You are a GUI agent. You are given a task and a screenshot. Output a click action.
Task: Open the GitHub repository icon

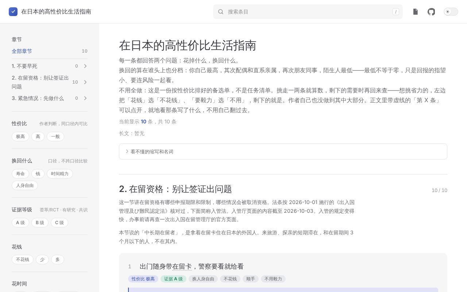[431, 12]
